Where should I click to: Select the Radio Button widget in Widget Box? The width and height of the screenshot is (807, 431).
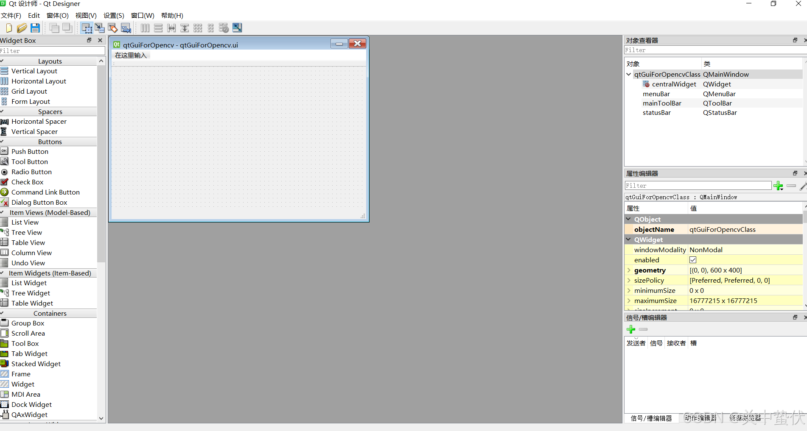pyautogui.click(x=31, y=172)
